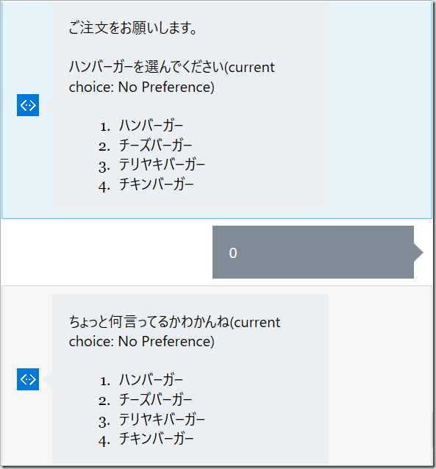
Task: Select テリヤキバーガー in the first list
Action: (162, 165)
